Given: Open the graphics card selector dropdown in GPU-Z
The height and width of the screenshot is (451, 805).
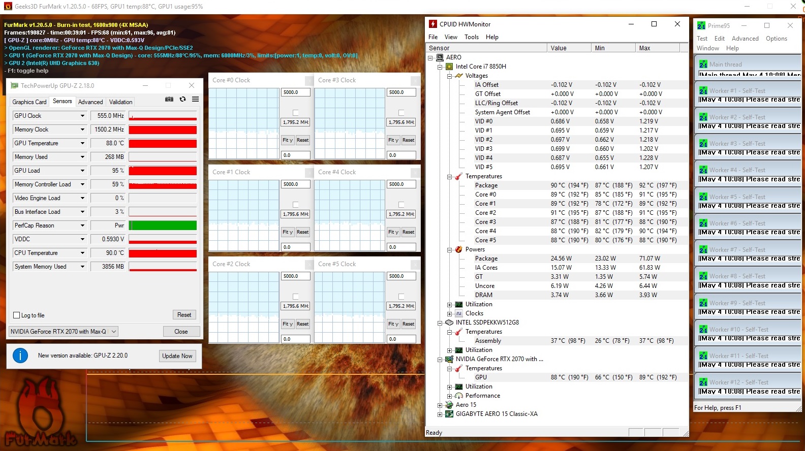Looking at the screenshot, I should 114,332.
